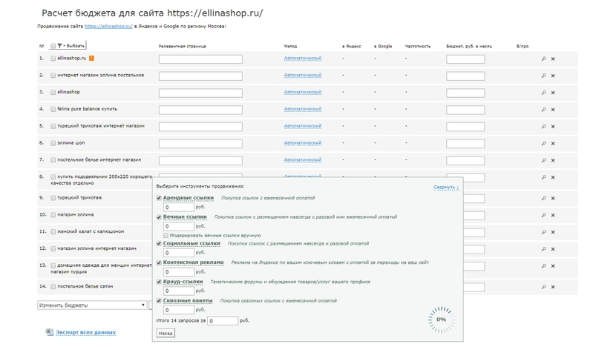The width and height of the screenshot is (599, 347).
Task: Click the Контекстная реклама budget input field
Action: click(x=178, y=271)
